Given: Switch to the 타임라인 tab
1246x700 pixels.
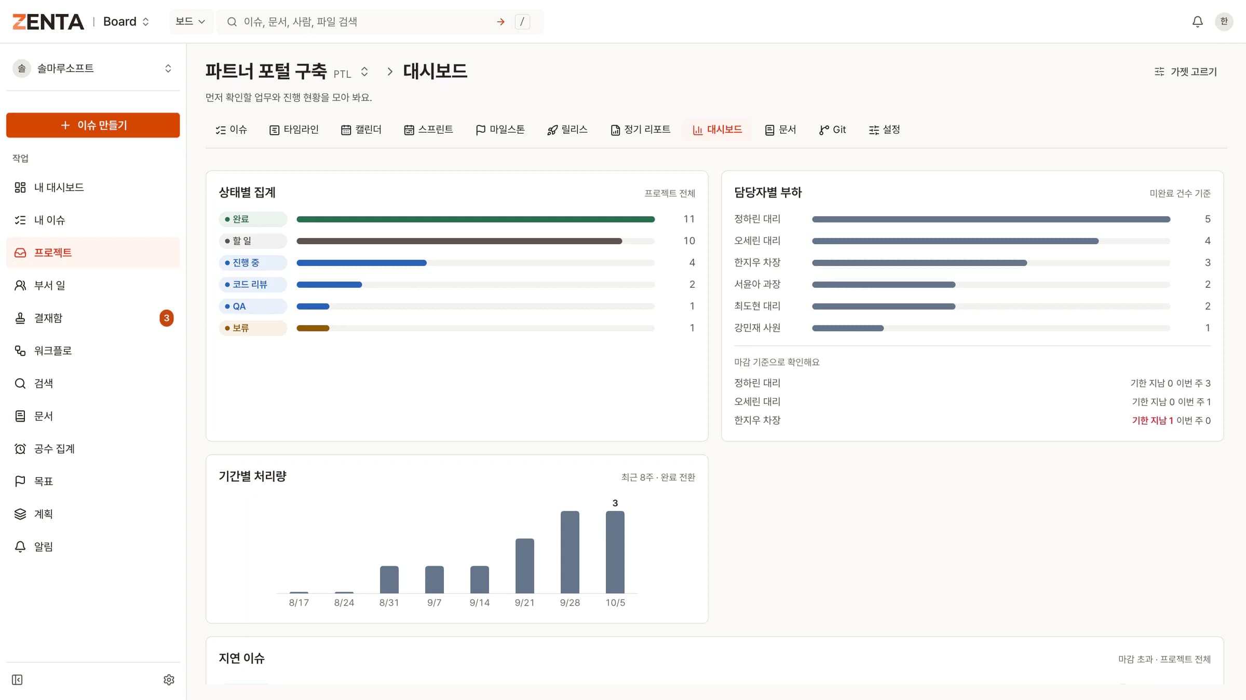Looking at the screenshot, I should (294, 130).
